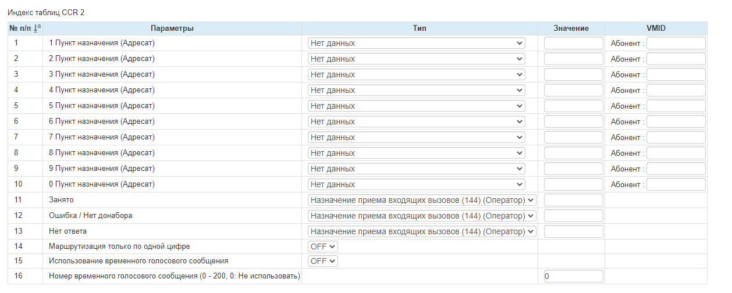Screen dimensions: 732x293
Task: Open Тип dropdown for 1 Пункт назначения
Action: pos(416,43)
